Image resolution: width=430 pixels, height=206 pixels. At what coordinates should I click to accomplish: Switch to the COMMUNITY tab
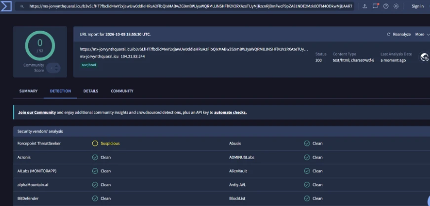pyautogui.click(x=122, y=91)
